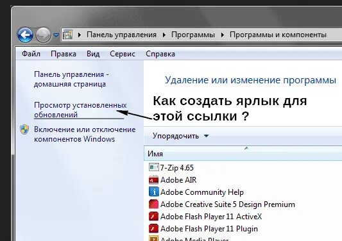
Task: Click the 7-Zip 4.65 icon
Action: [x=154, y=167]
